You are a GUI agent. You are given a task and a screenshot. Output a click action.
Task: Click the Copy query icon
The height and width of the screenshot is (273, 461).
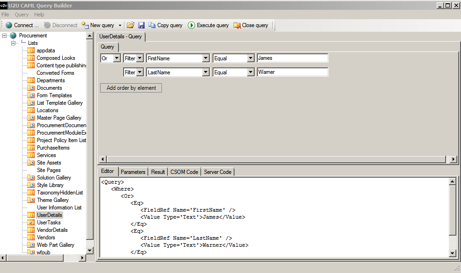(153, 25)
